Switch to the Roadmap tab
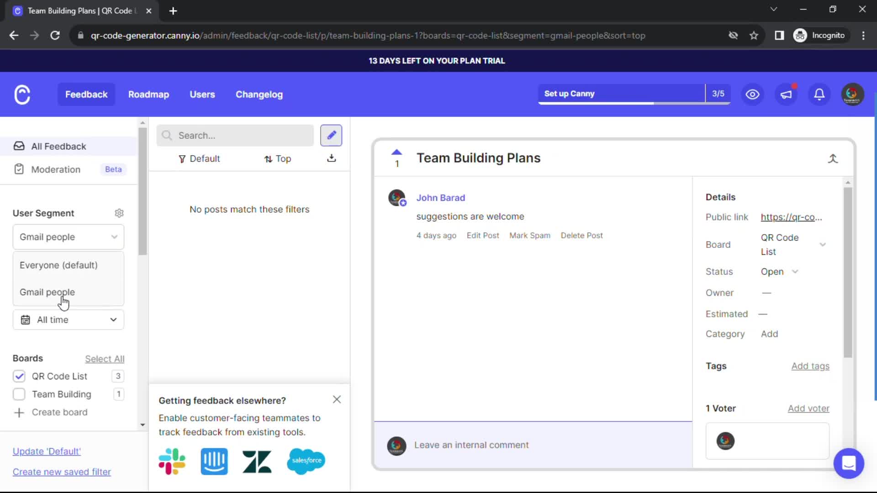This screenshot has width=877, height=493. (148, 94)
